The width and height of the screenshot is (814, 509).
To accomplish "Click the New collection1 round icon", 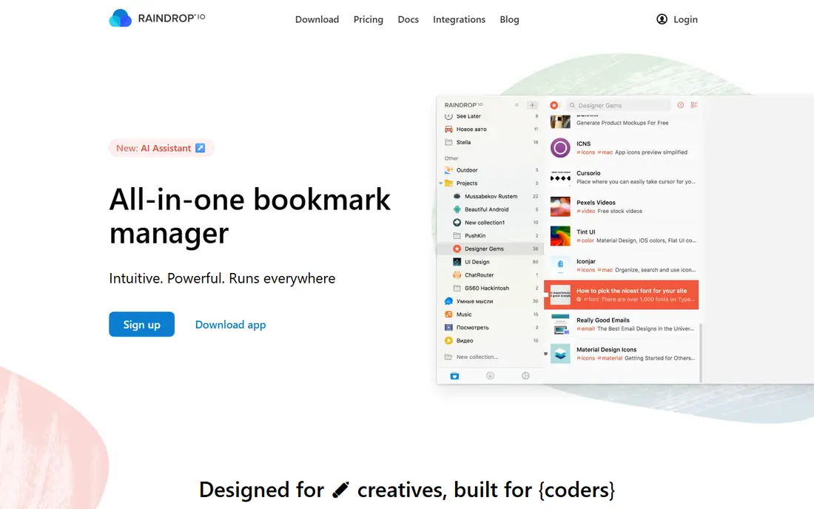I will tap(457, 223).
